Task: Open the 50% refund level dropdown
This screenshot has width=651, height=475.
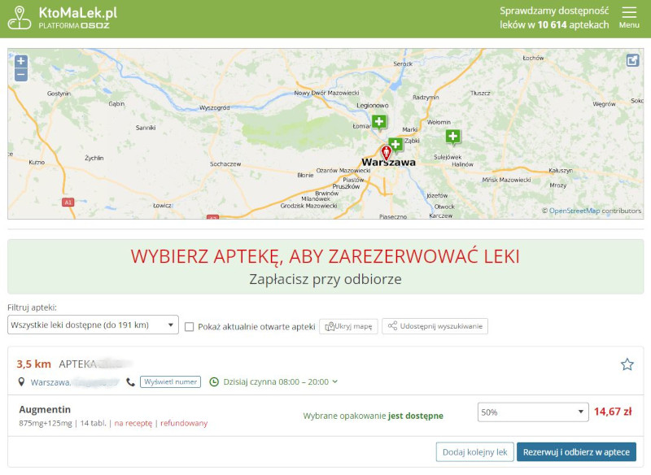Action: (532, 412)
